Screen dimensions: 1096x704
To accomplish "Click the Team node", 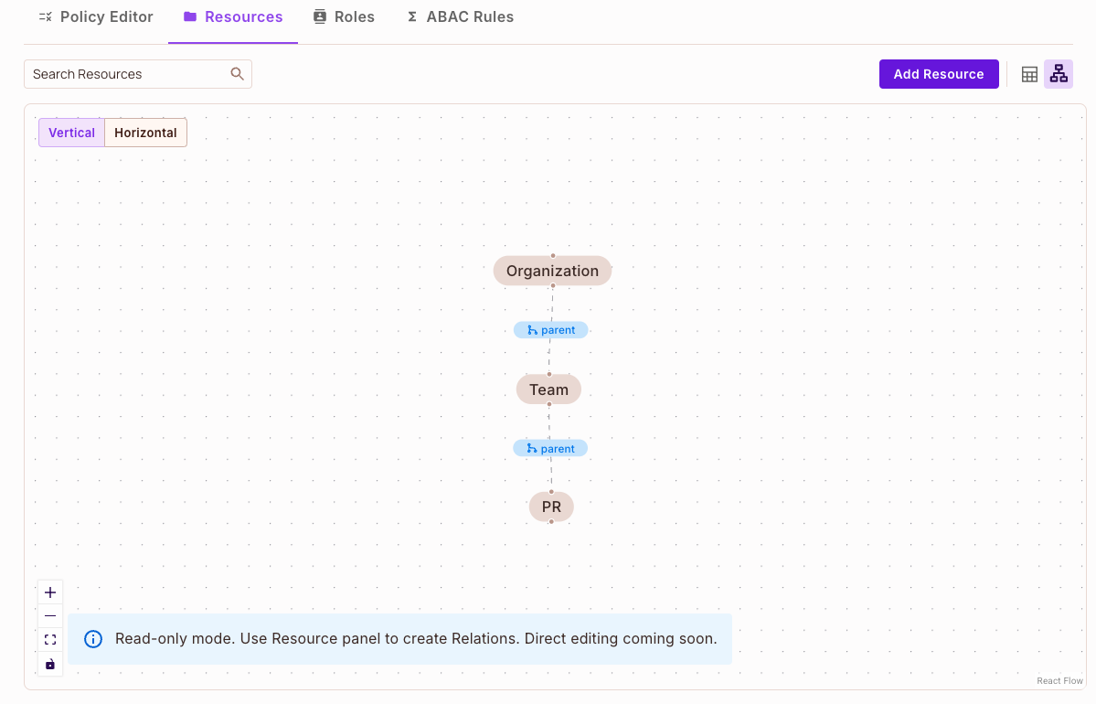I will (x=548, y=389).
